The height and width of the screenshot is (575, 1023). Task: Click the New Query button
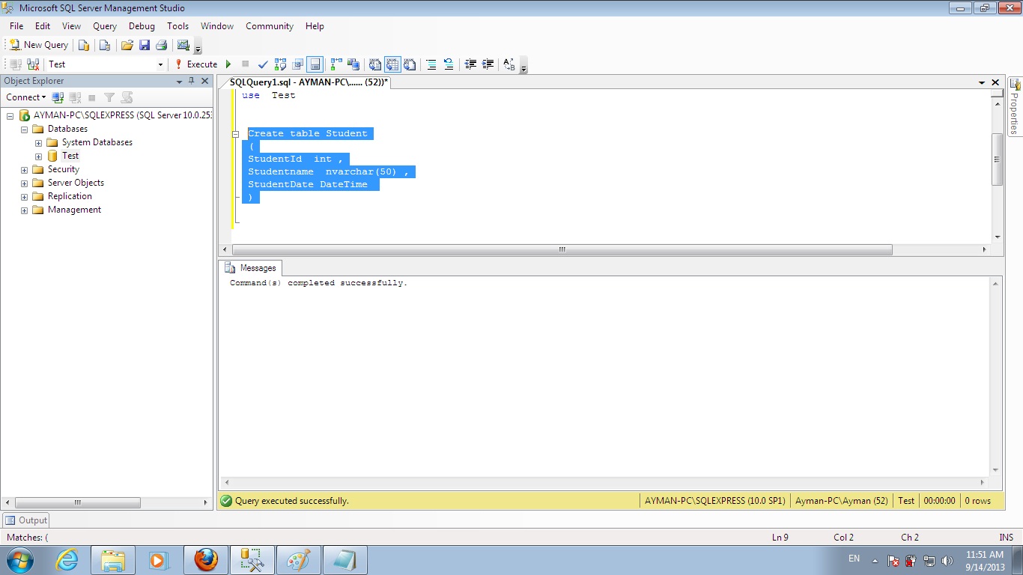coord(37,45)
